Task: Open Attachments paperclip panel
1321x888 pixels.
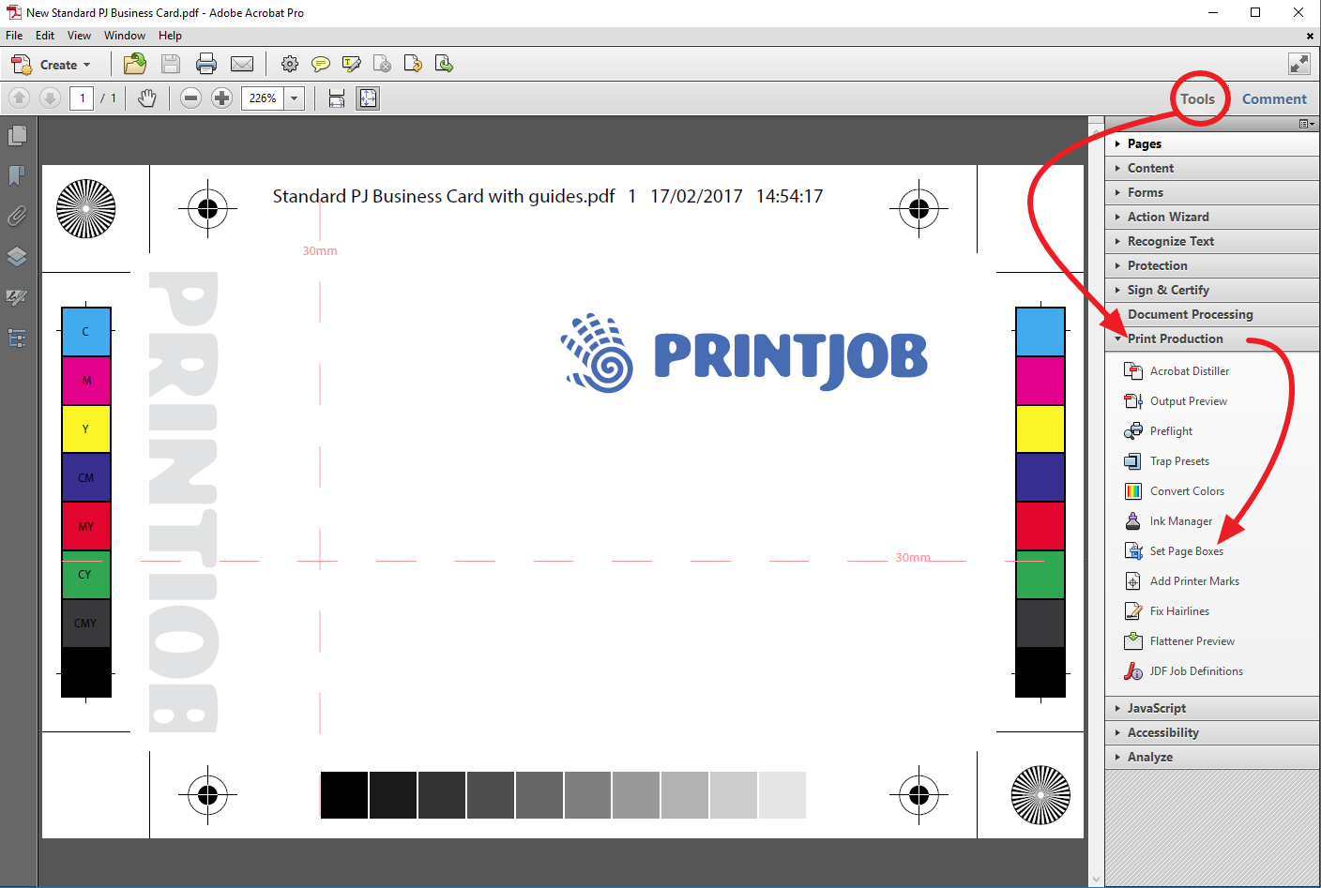Action: (x=17, y=217)
